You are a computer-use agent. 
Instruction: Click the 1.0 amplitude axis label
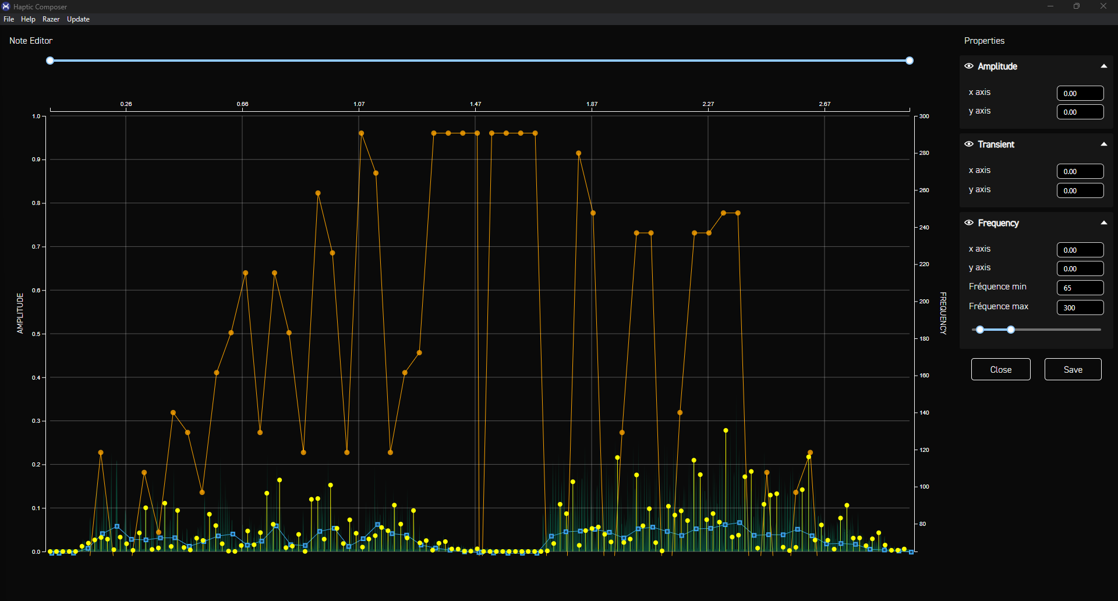(x=36, y=116)
